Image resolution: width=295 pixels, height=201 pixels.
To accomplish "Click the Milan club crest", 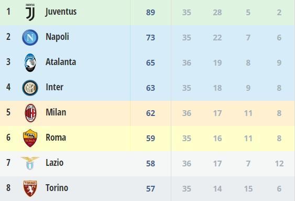I will [x=30, y=113].
